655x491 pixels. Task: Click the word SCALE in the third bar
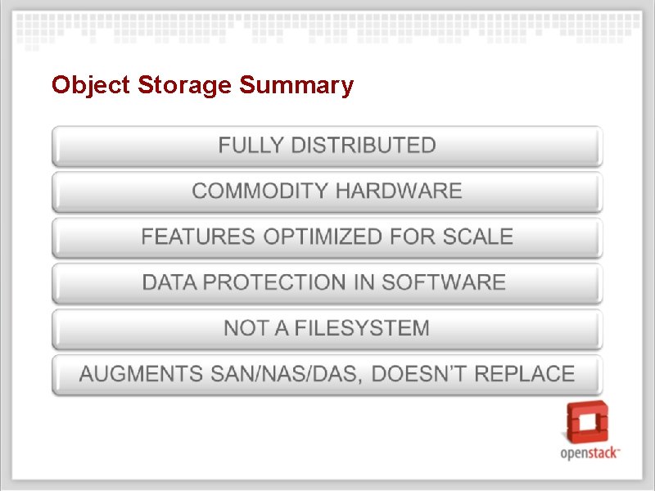[478, 236]
